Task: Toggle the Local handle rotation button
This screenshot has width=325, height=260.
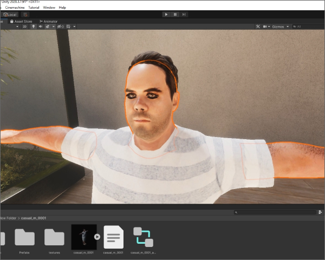Action: click(x=10, y=15)
